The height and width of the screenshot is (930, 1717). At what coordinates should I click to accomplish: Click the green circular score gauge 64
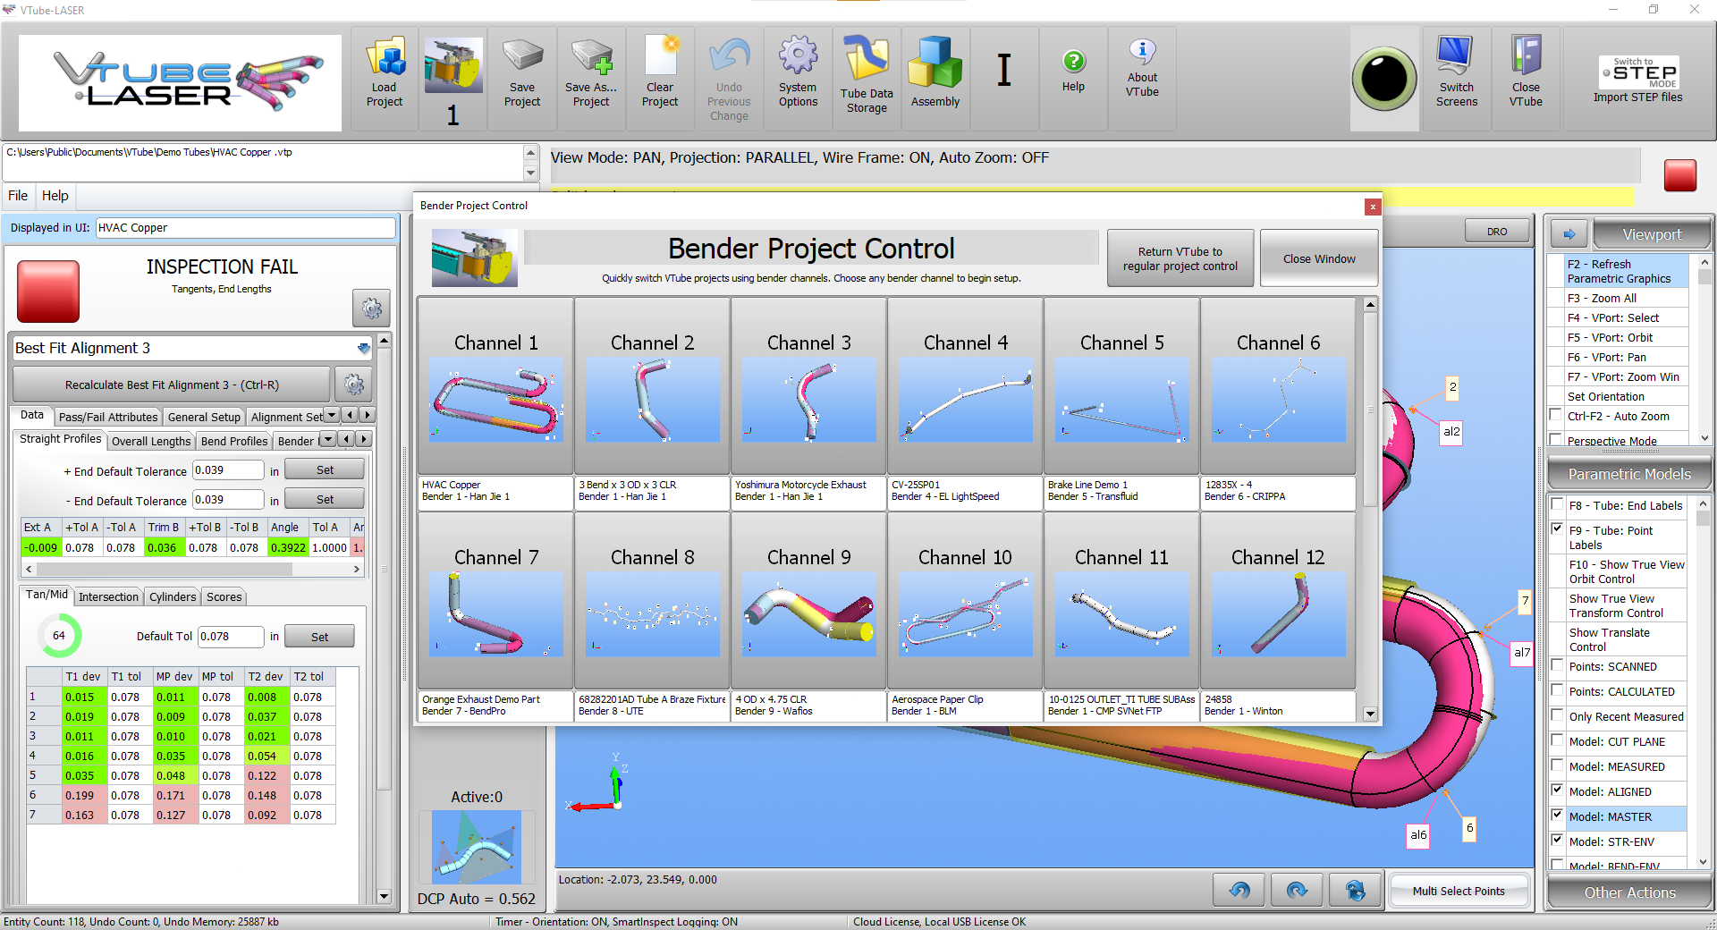coord(59,636)
